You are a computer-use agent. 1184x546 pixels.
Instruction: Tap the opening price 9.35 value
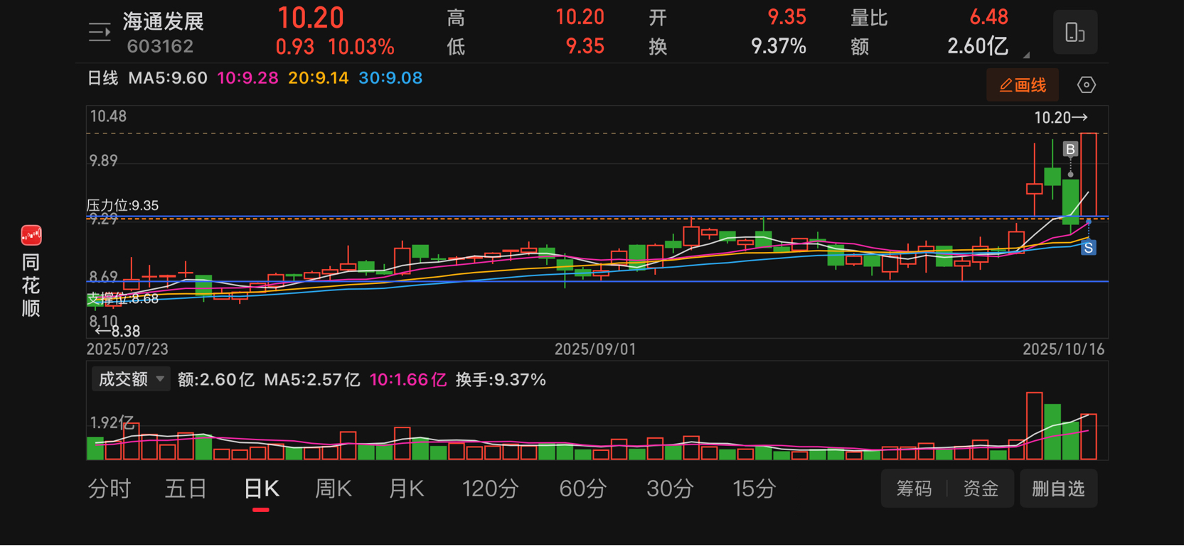tap(786, 17)
